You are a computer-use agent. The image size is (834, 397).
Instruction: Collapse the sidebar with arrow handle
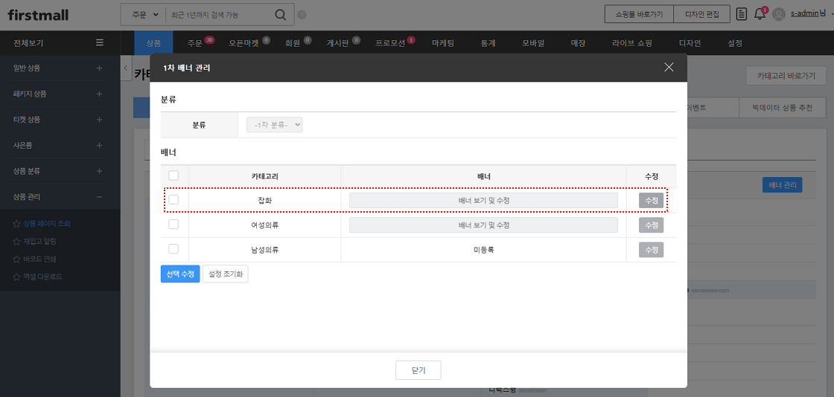pyautogui.click(x=126, y=68)
